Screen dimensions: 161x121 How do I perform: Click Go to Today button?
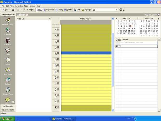(x=29, y=10)
